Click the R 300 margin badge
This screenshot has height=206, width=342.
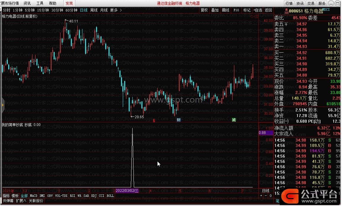tap(286, 11)
